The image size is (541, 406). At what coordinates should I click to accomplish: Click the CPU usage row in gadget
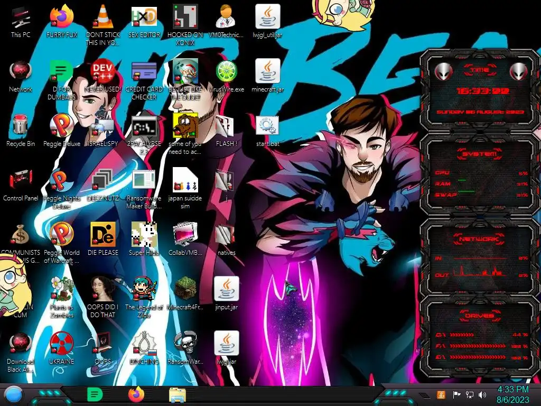click(481, 173)
